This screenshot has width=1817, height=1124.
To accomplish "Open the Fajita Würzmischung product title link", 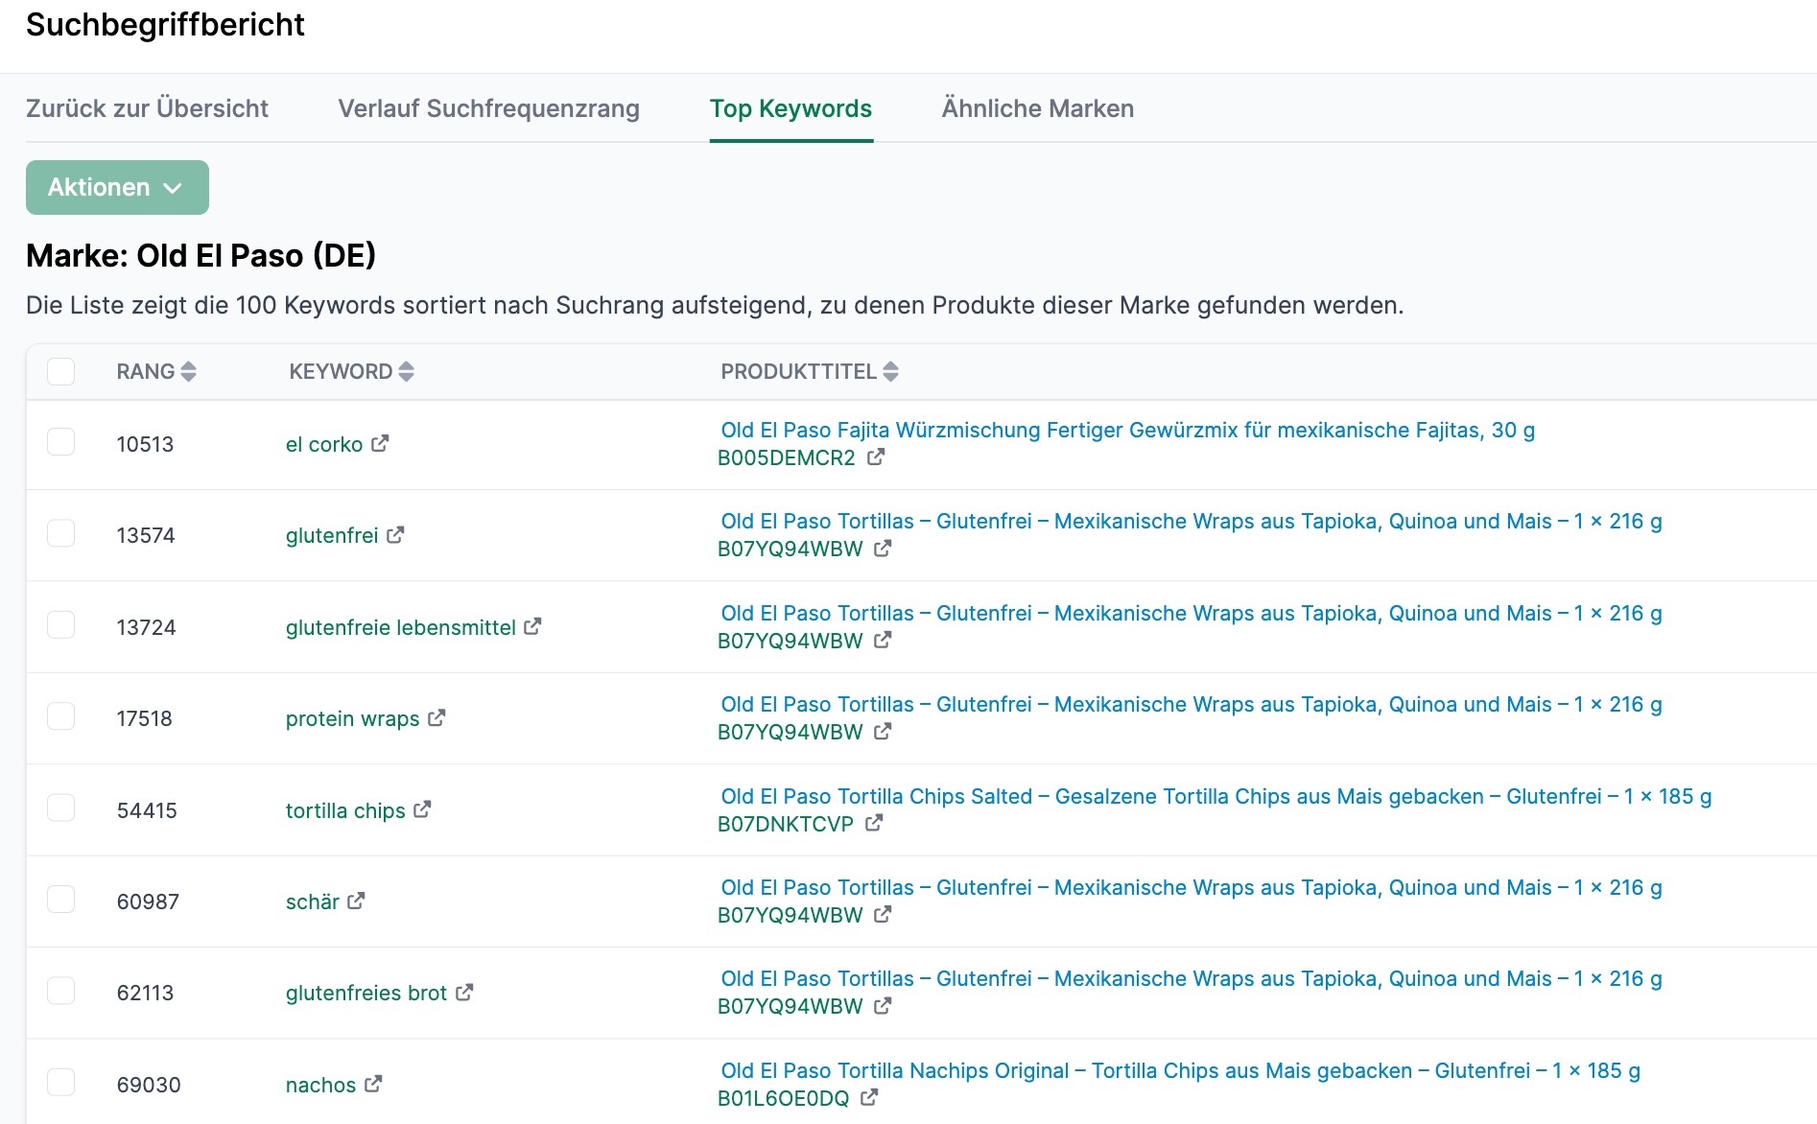I will (x=1127, y=430).
